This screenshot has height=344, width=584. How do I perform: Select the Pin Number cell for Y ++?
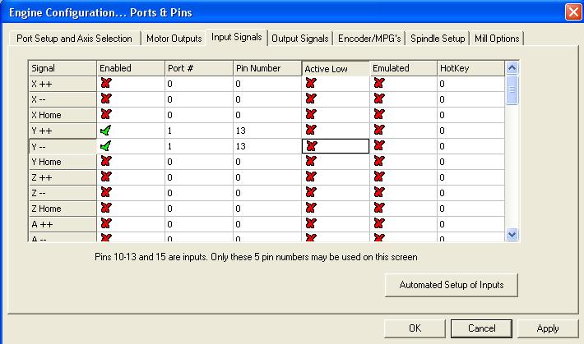pos(267,130)
